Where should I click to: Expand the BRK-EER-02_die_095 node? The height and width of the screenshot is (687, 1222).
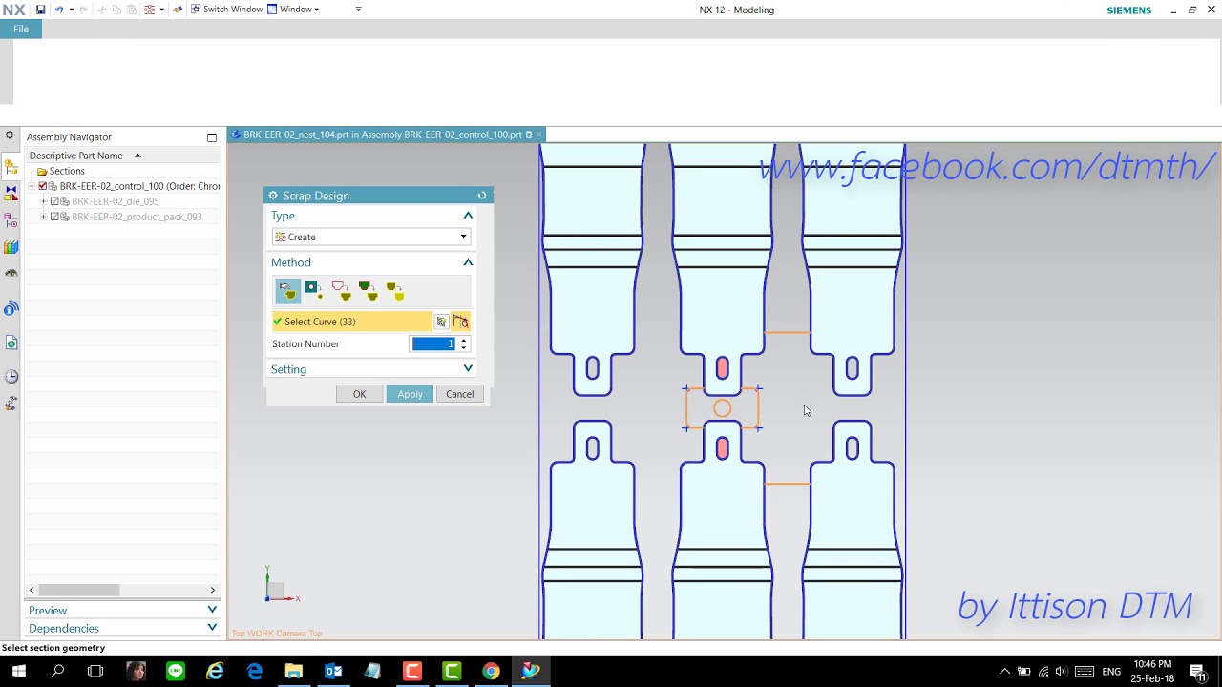pos(43,201)
